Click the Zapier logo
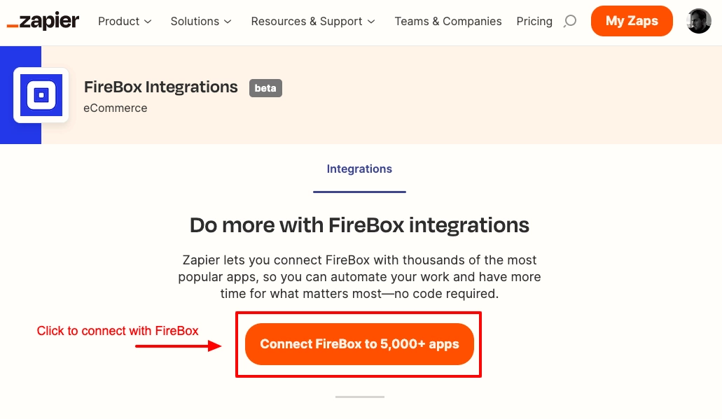This screenshot has height=419, width=722. coord(43,21)
